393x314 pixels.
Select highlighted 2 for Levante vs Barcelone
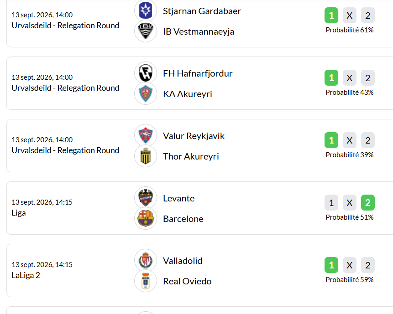point(368,203)
